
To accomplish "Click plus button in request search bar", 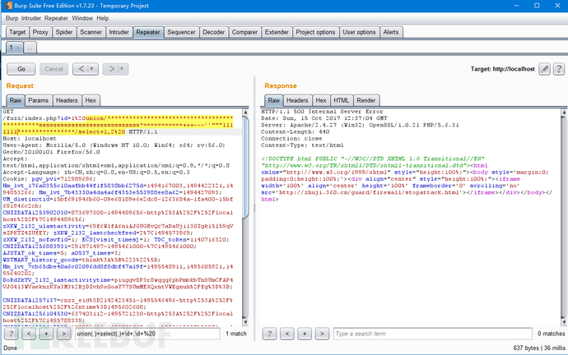I will tap(46, 334).
